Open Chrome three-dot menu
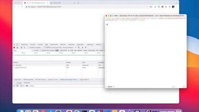Screen dimensions: 199x112 (x=177, y=7)
